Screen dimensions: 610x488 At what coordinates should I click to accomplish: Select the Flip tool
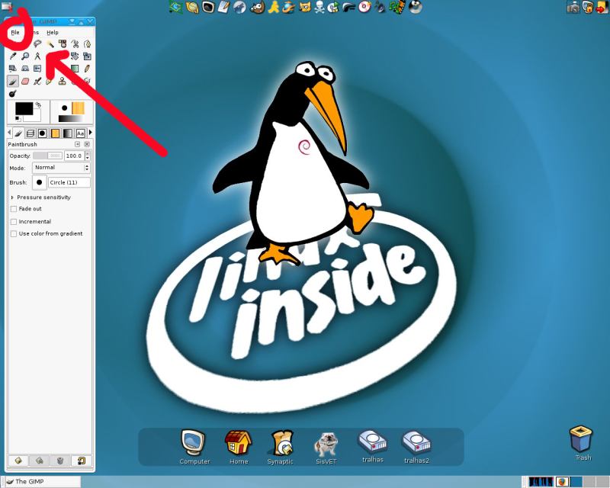pyautogui.click(x=37, y=69)
